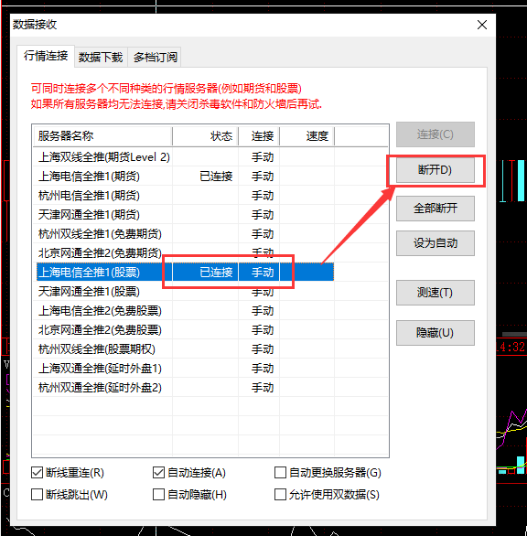Viewport: 527px width, 536px height.
Task: Click the 状态 column header
Action: (x=206, y=136)
